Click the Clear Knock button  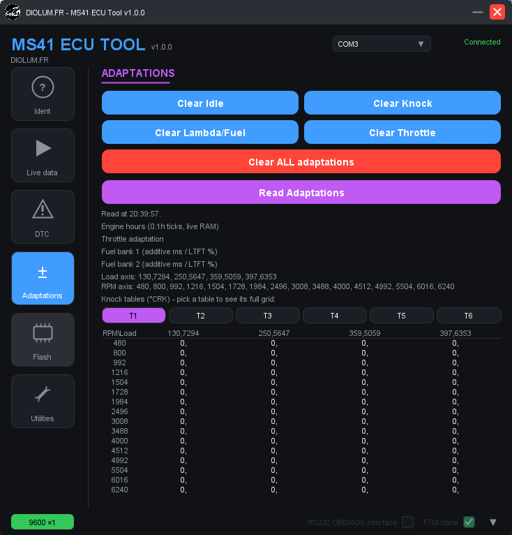point(402,103)
